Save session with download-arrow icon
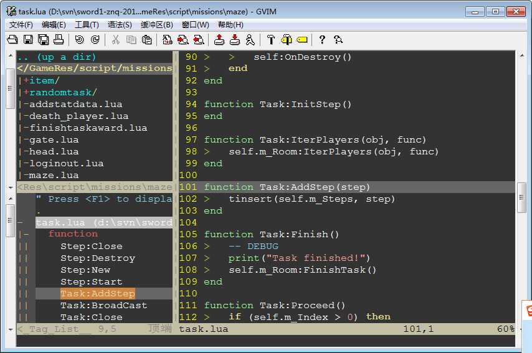This screenshot has width=532, height=353. 235,40
